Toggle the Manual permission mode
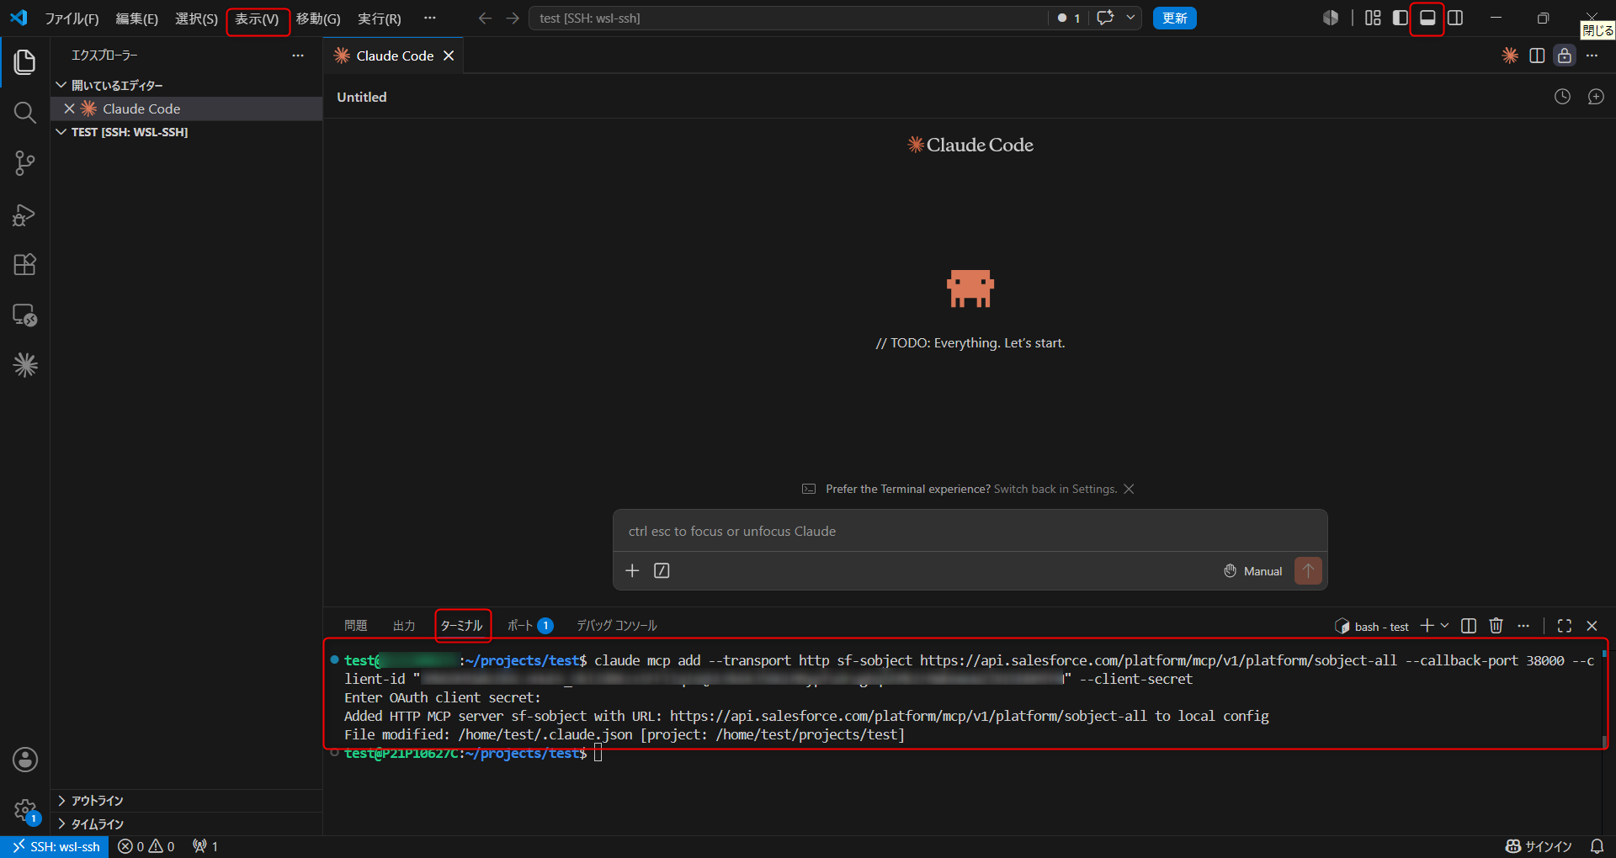 point(1253,571)
